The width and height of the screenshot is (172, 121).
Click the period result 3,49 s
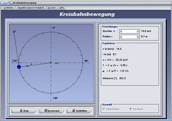(124, 65)
